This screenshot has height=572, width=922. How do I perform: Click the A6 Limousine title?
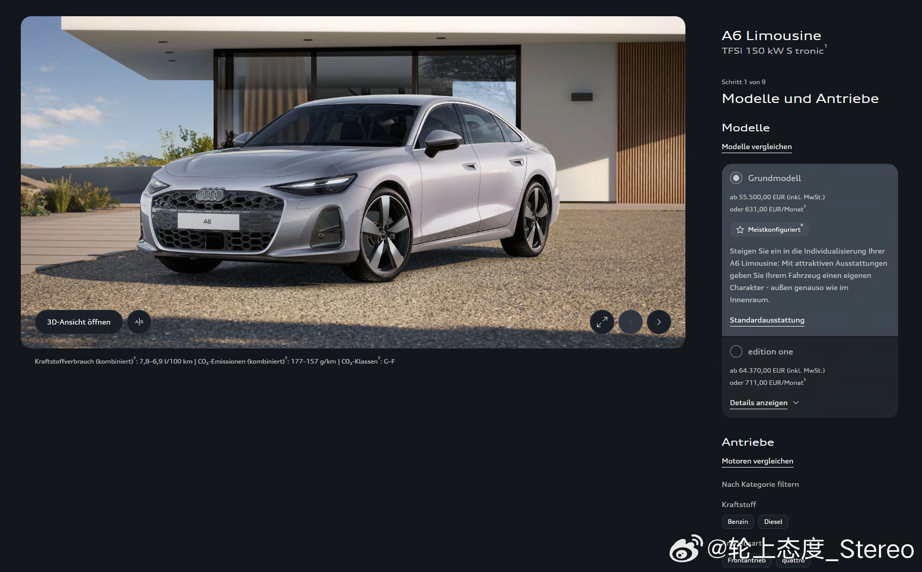(771, 35)
